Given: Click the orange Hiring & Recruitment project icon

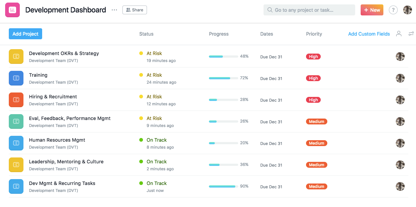Looking at the screenshot, I should pos(16,100).
